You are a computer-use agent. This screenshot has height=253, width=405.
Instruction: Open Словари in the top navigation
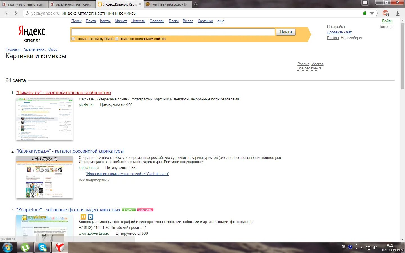(157, 21)
